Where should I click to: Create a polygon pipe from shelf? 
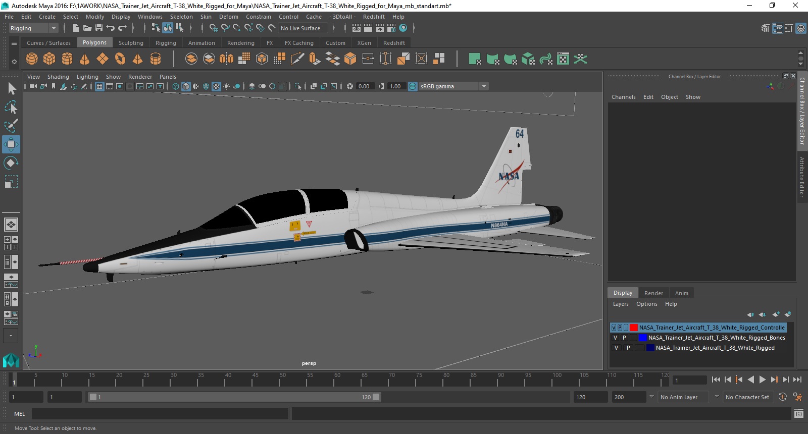[156, 59]
